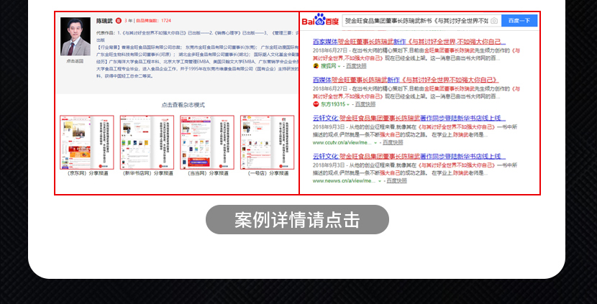
Task: Click inside the Baidu search input field
Action: [414, 21]
